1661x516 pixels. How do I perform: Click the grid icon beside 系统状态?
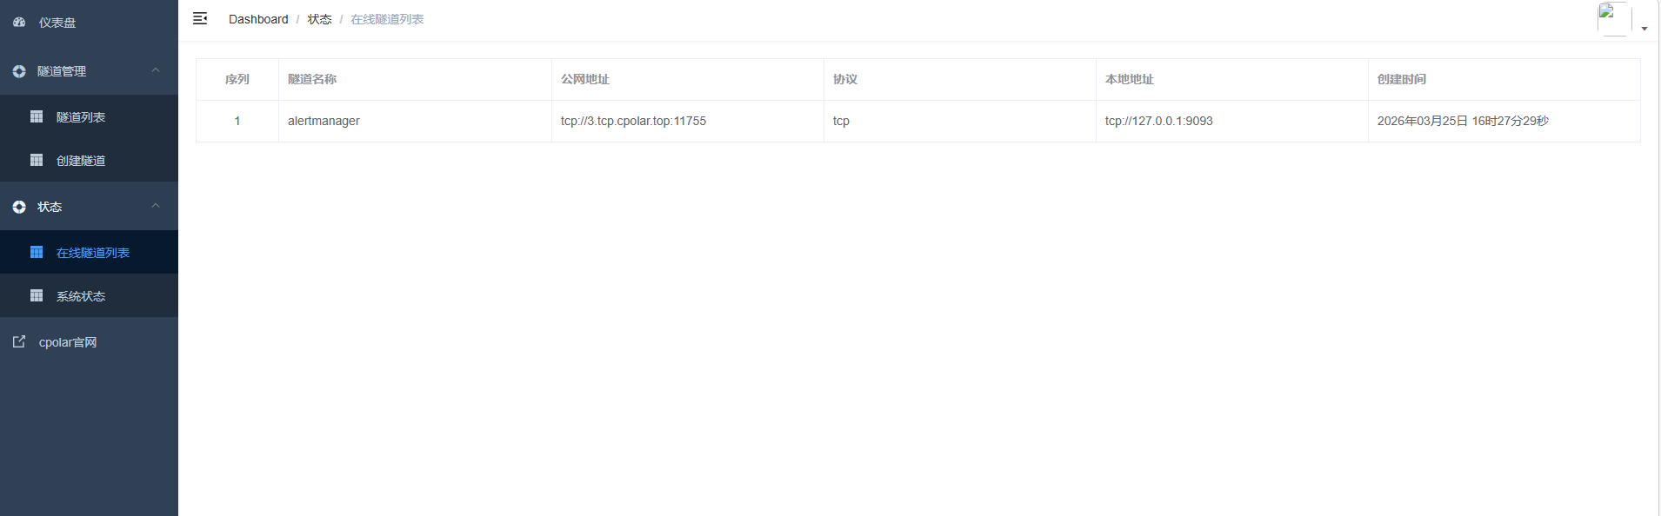[x=37, y=295]
